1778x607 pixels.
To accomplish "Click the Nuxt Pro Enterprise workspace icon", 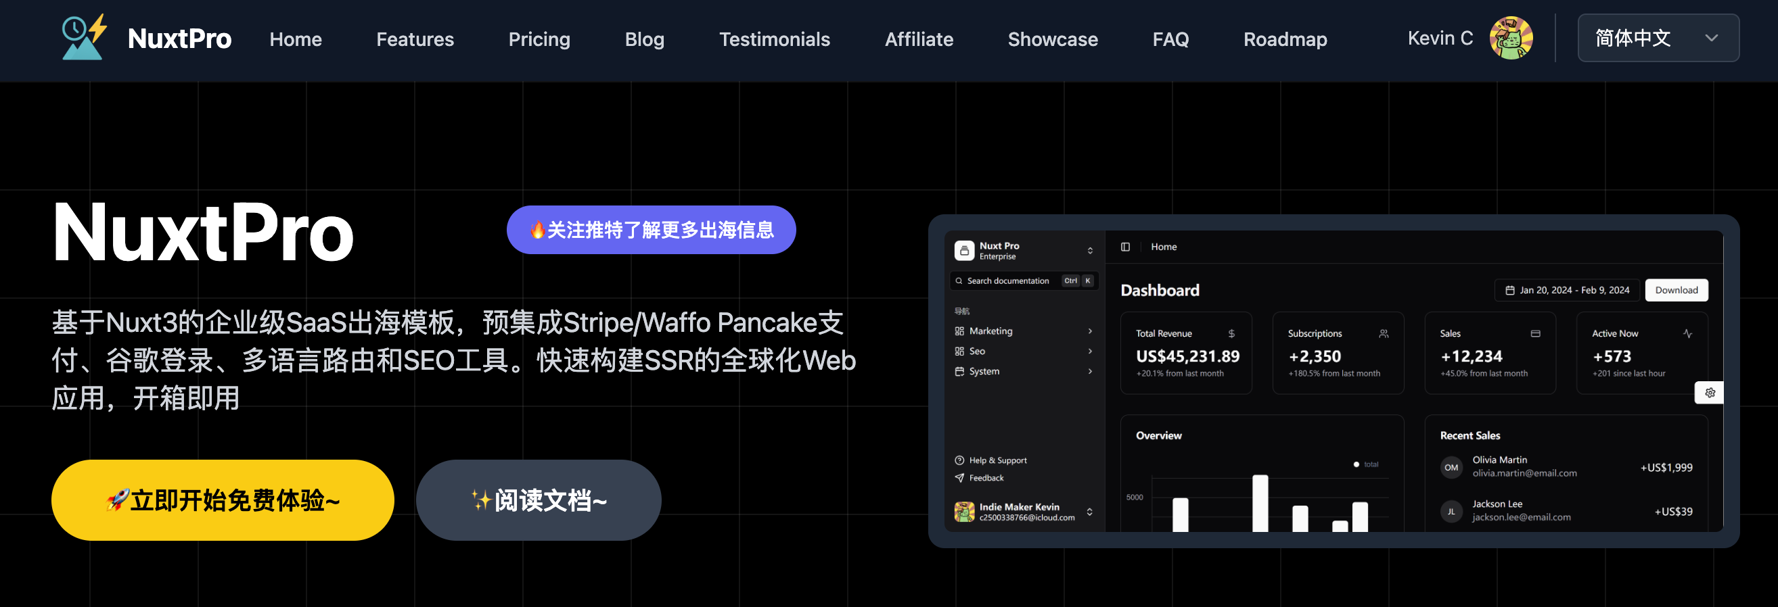I will (964, 250).
